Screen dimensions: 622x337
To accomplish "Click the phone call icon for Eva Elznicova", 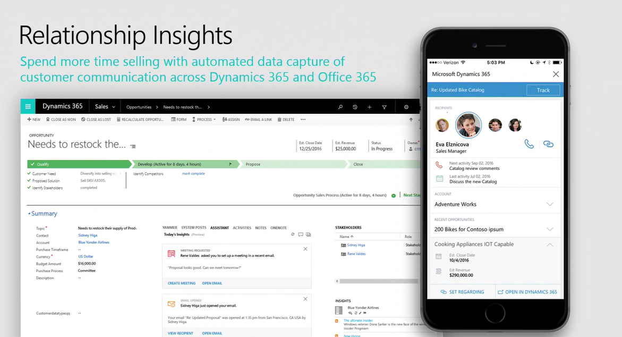I will pos(529,144).
